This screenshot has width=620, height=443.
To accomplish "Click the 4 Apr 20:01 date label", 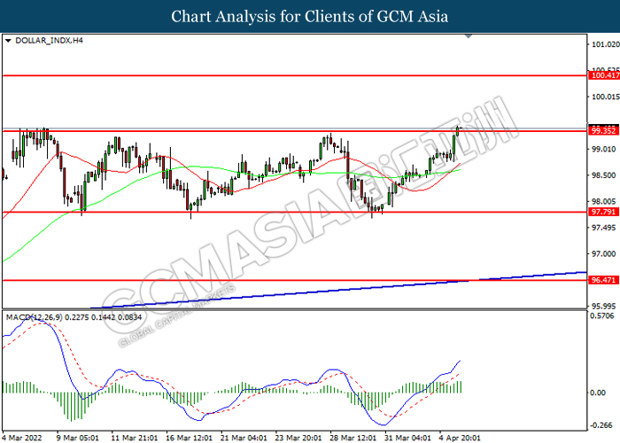I will pyautogui.click(x=460, y=438).
